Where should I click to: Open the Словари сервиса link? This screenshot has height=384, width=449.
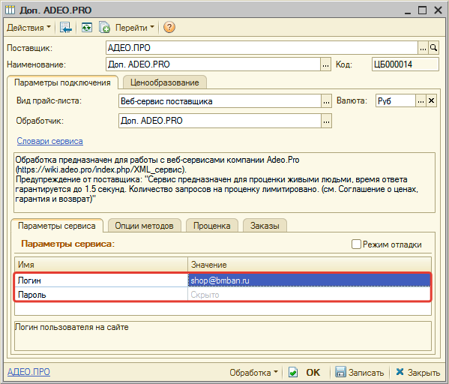tap(49, 141)
